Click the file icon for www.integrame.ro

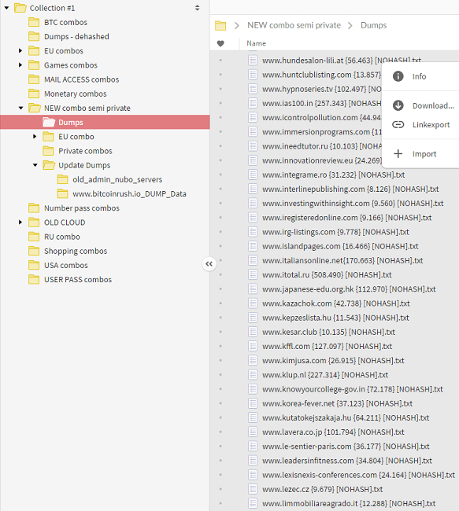coord(253,175)
